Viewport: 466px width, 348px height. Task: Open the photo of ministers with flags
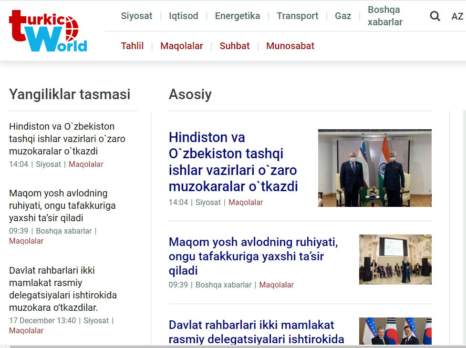tap(375, 168)
